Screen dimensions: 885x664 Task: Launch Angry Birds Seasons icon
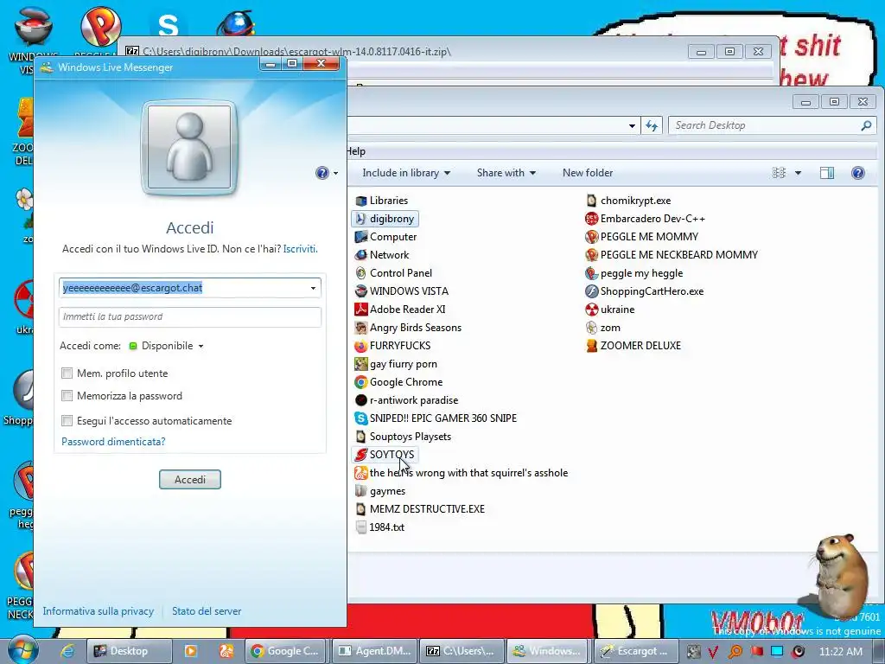pyautogui.click(x=361, y=328)
